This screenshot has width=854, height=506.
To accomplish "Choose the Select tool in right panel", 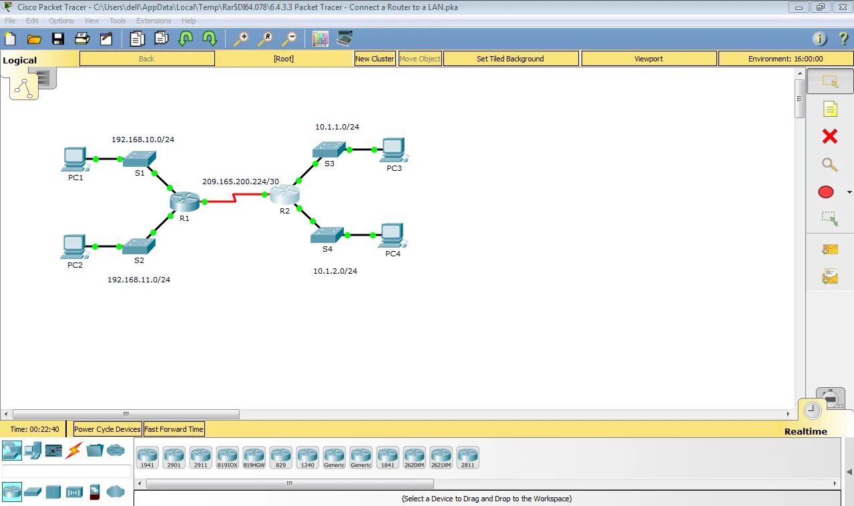I will point(830,81).
